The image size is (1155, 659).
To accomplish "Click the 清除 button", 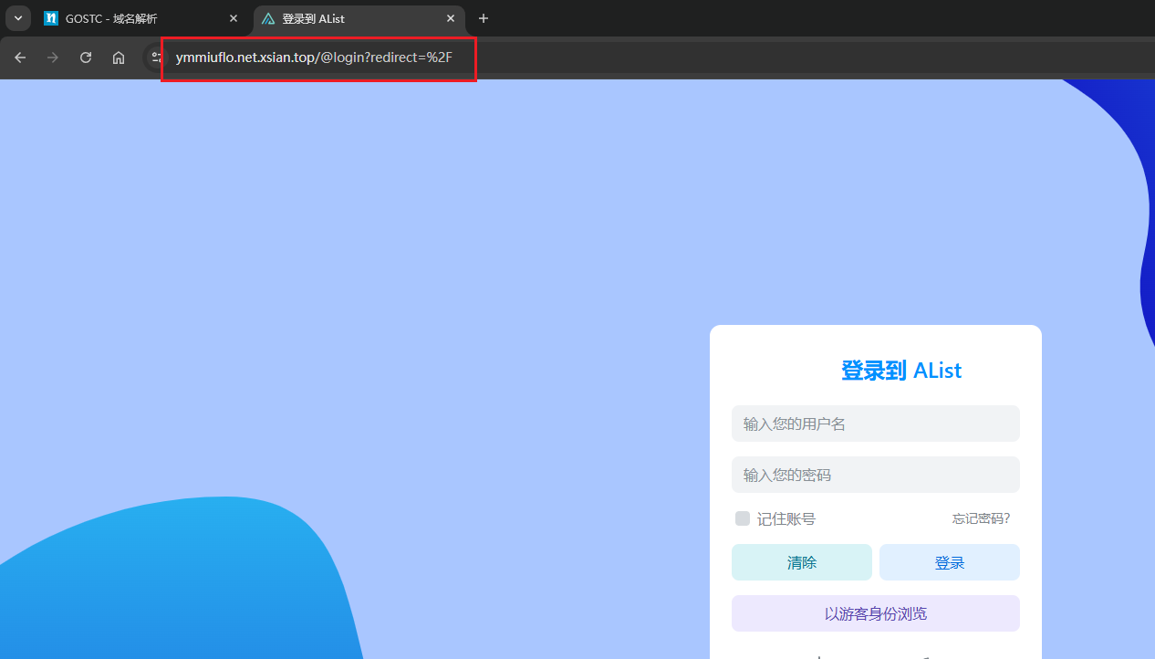I will (802, 562).
